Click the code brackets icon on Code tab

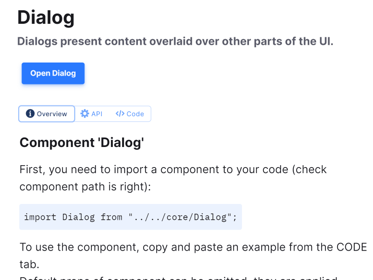tap(120, 113)
